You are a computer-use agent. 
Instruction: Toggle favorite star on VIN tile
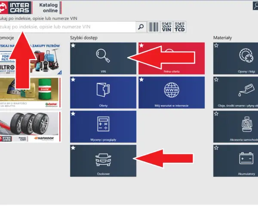coord(73,45)
